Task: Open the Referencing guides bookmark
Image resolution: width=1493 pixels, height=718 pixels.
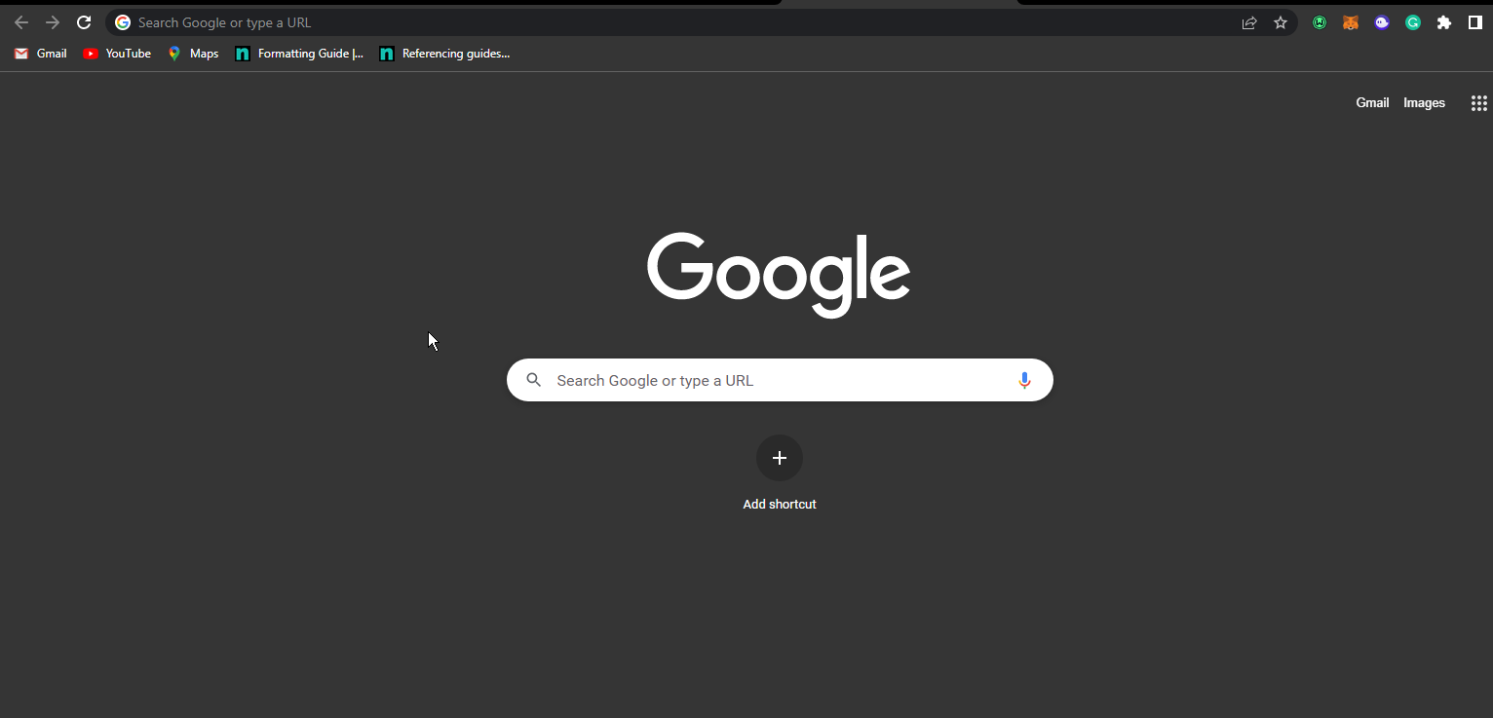Action: point(444,54)
